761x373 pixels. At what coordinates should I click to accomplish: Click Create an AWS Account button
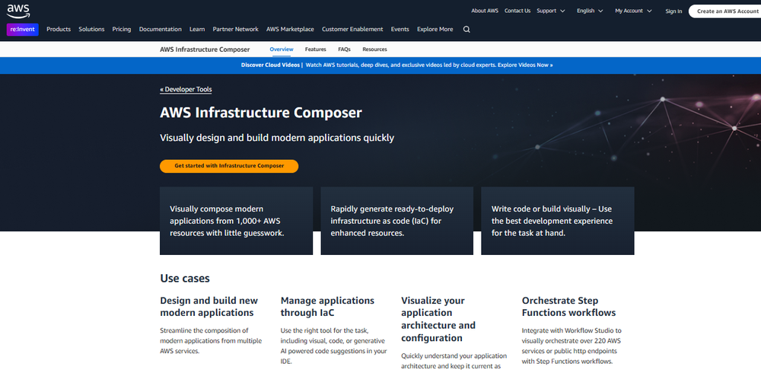coord(727,11)
